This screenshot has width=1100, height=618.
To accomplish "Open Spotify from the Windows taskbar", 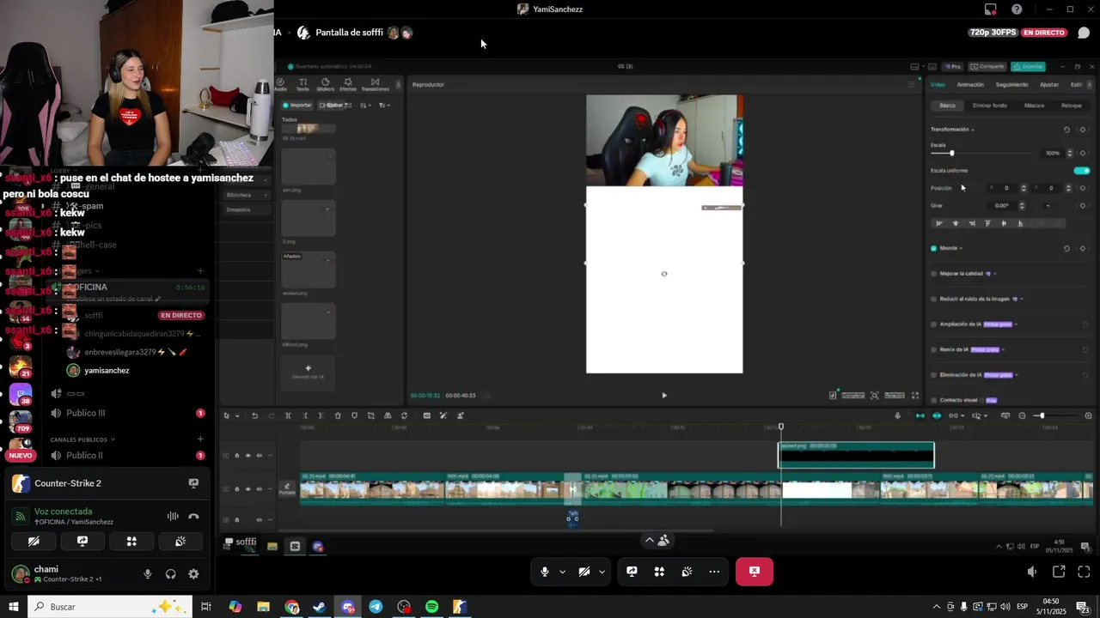I will pyautogui.click(x=431, y=607).
